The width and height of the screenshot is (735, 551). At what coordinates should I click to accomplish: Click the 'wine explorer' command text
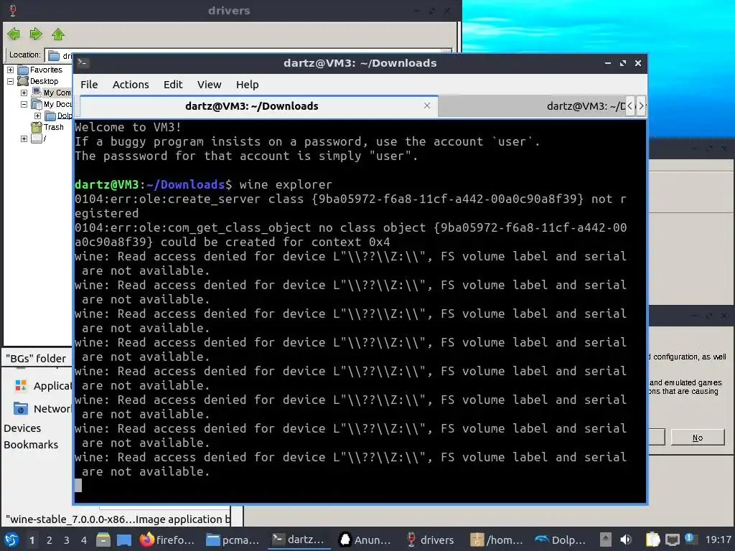coord(286,184)
